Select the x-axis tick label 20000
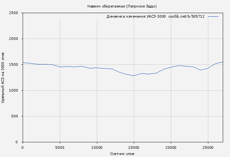The height and width of the screenshot is (157, 230). pyautogui.click(x=171, y=148)
